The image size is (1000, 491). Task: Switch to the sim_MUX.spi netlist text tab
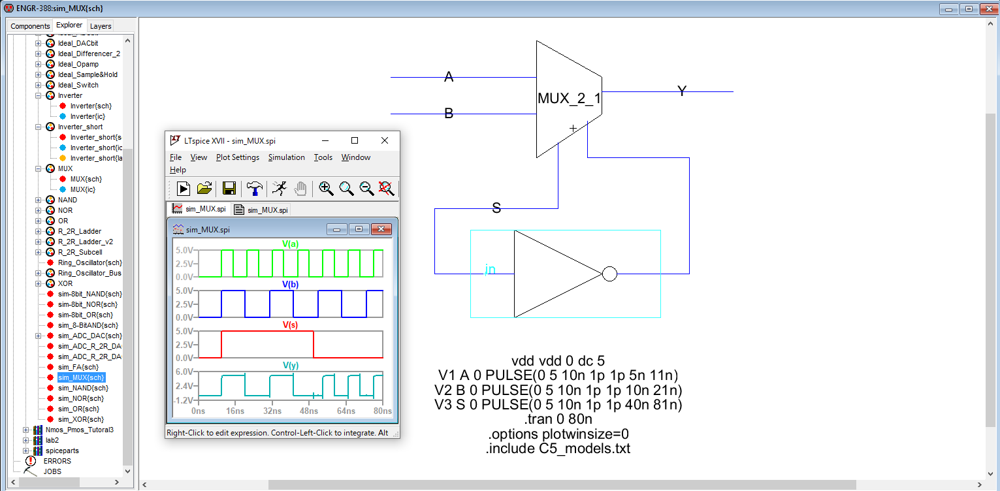click(x=261, y=210)
